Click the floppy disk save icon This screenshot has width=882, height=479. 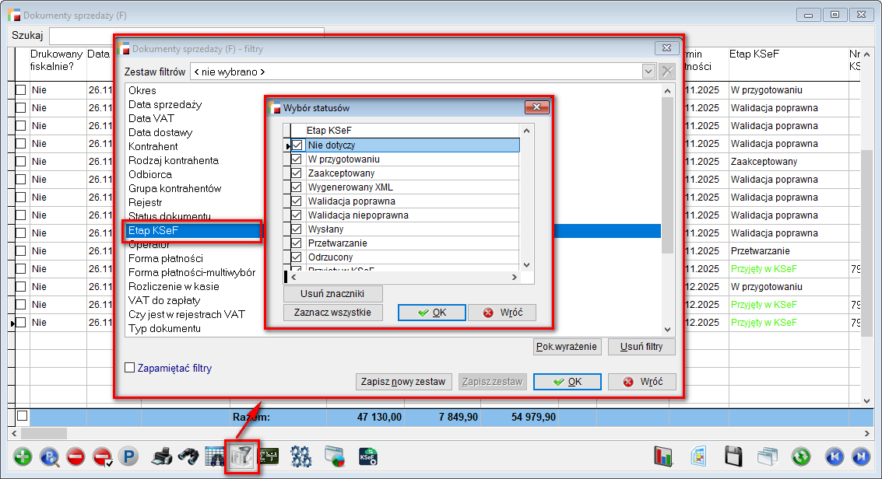click(x=733, y=456)
